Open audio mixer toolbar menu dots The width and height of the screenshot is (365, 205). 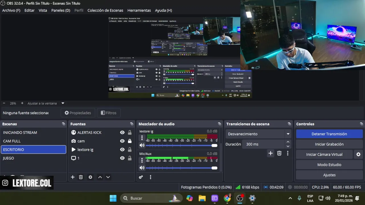pos(151,177)
